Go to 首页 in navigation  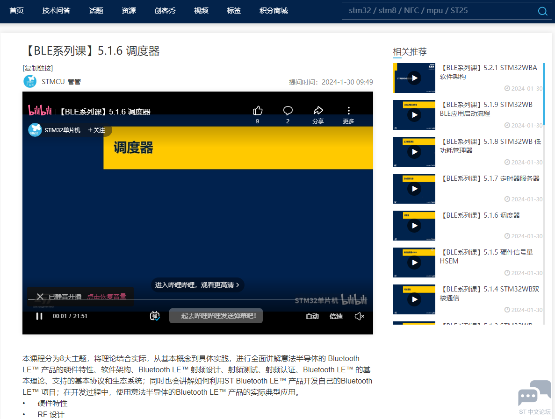pos(17,11)
